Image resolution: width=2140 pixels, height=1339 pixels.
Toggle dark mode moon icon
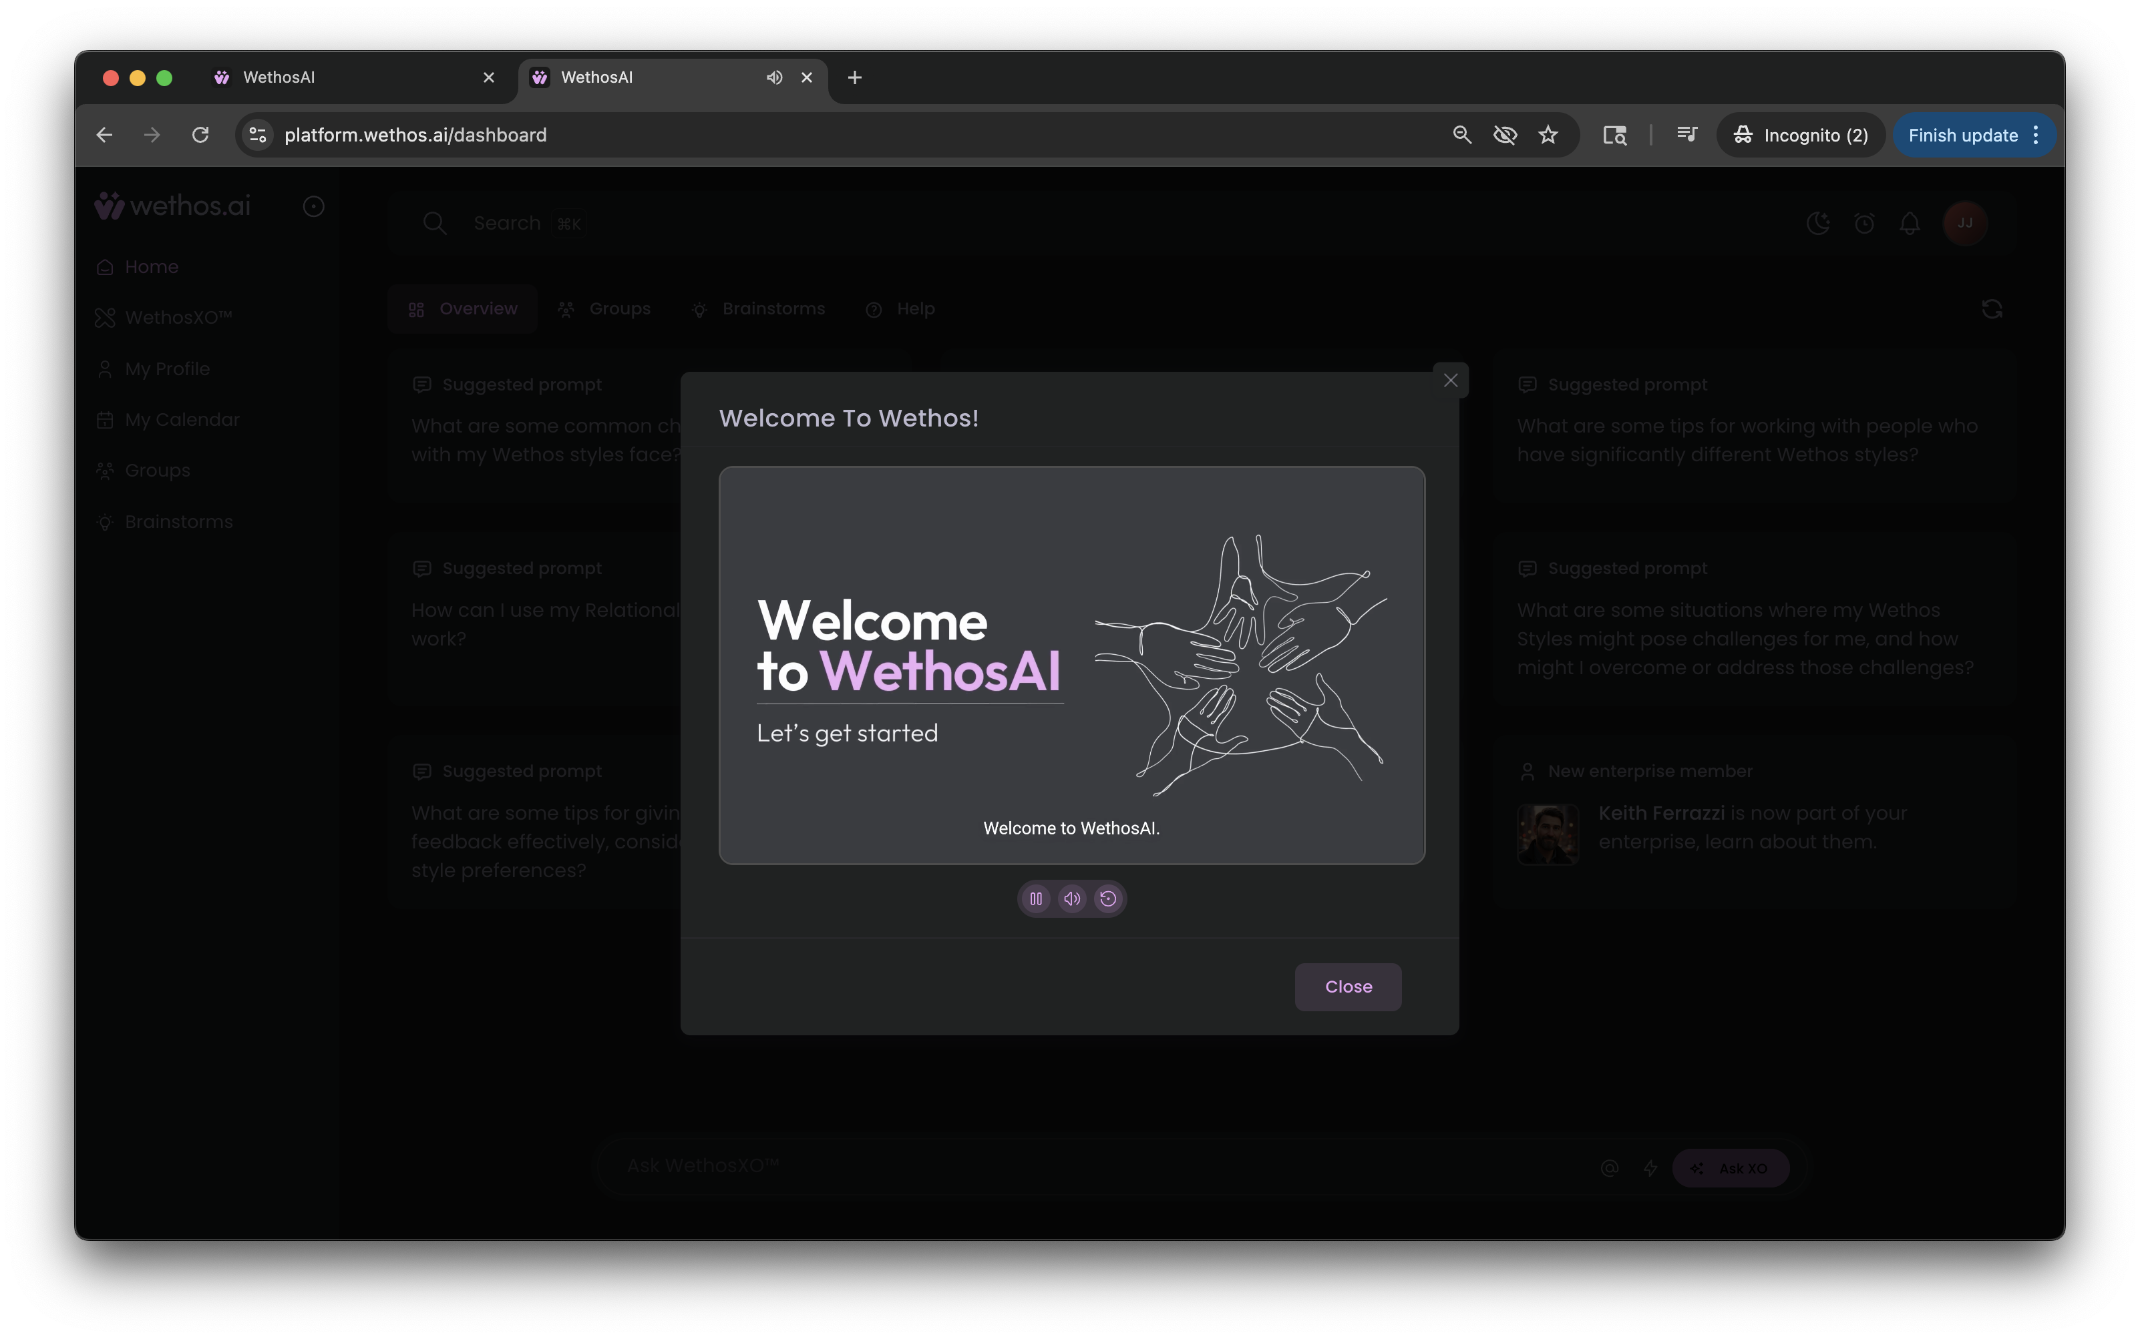pyautogui.click(x=1817, y=223)
